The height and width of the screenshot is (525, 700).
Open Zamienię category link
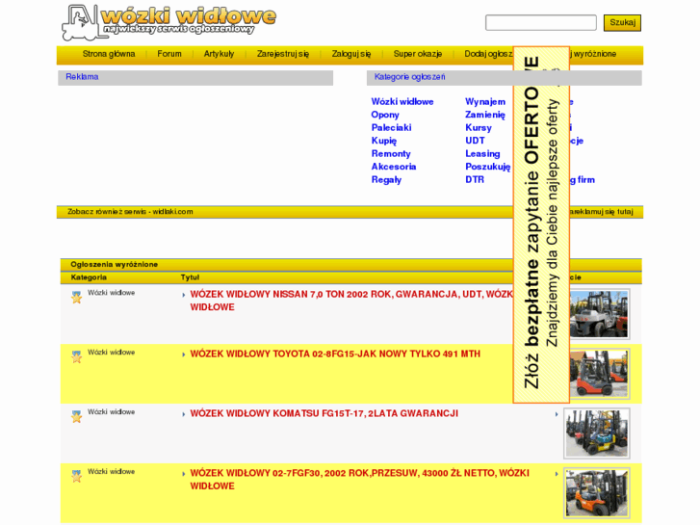(x=485, y=115)
